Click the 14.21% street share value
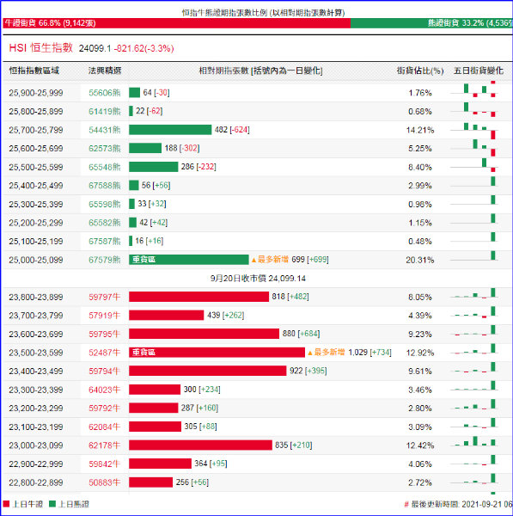The height and width of the screenshot is (516, 513). point(420,130)
